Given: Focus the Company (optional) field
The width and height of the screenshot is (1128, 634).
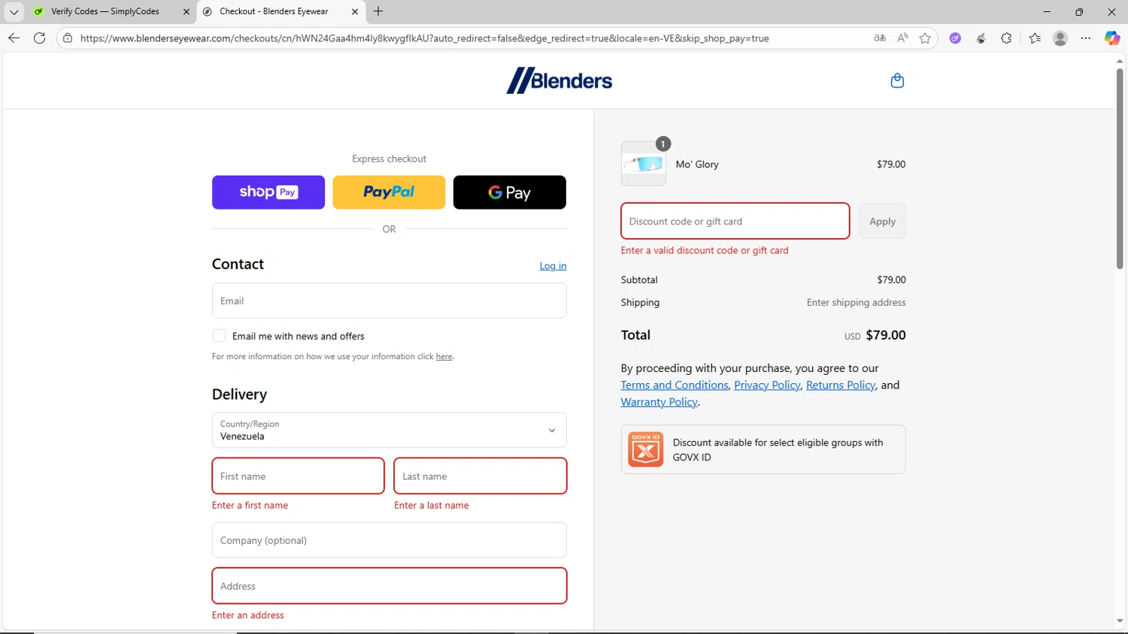Looking at the screenshot, I should tap(389, 540).
